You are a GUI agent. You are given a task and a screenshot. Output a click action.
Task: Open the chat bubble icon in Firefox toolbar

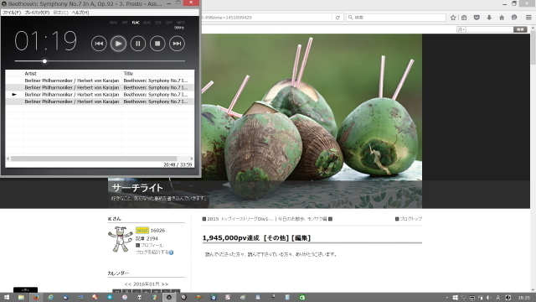point(514,18)
